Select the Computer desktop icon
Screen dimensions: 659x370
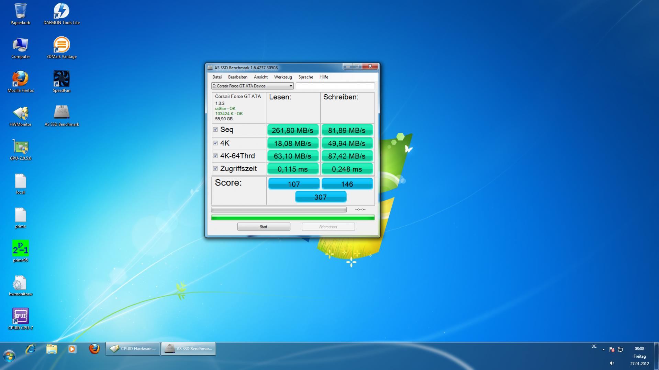coord(20,48)
